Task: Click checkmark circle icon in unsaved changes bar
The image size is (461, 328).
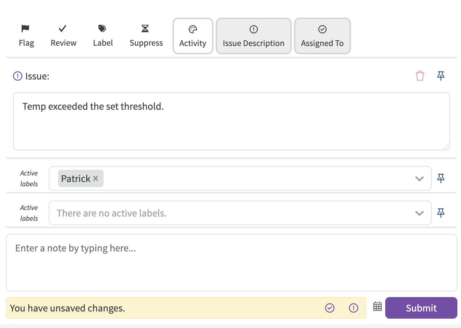Action: click(330, 308)
